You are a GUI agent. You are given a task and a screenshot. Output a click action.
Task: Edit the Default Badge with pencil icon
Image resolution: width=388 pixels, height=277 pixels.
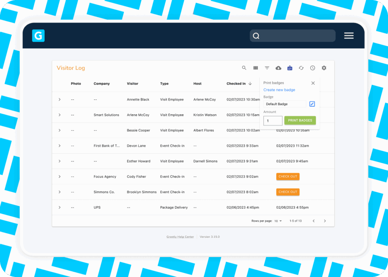pos(312,104)
